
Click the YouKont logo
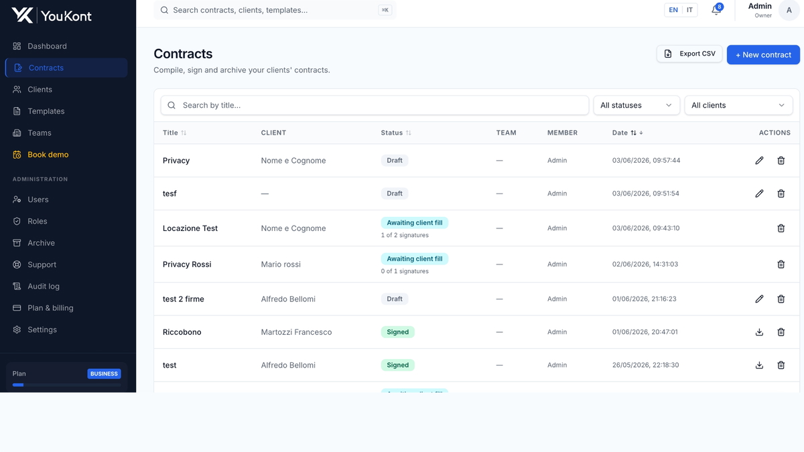[x=52, y=15]
